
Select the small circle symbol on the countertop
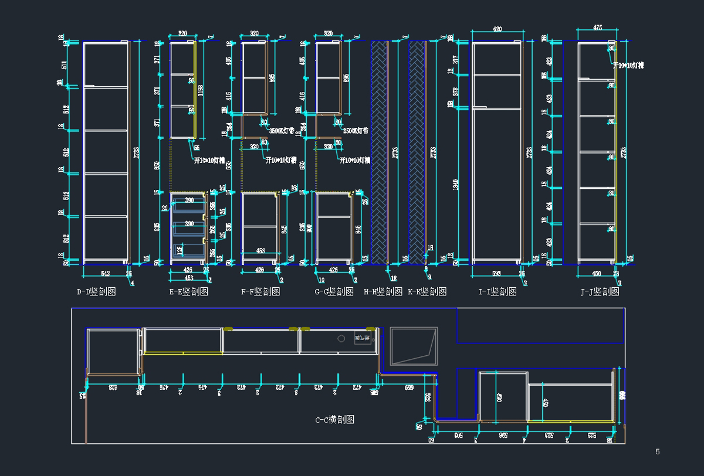[x=340, y=339]
